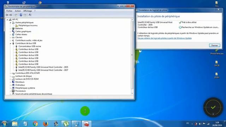Viewport: 226px width, 127px height.
Task: Open uTorrent from the taskbar
Action: pos(66,124)
